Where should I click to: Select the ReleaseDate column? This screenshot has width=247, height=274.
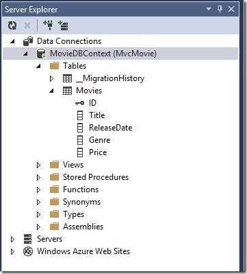[x=110, y=128]
